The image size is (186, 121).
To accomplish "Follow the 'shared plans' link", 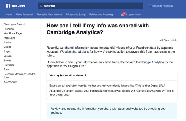I will coord(79,51).
